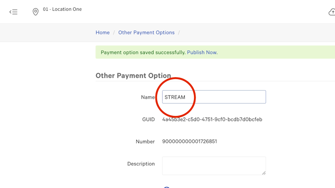This screenshot has height=188, width=335.
Task: Click the breadcrumb separator after Home
Action: point(114,33)
